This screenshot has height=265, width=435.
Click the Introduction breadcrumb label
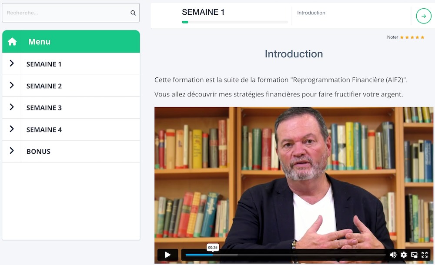(x=311, y=13)
